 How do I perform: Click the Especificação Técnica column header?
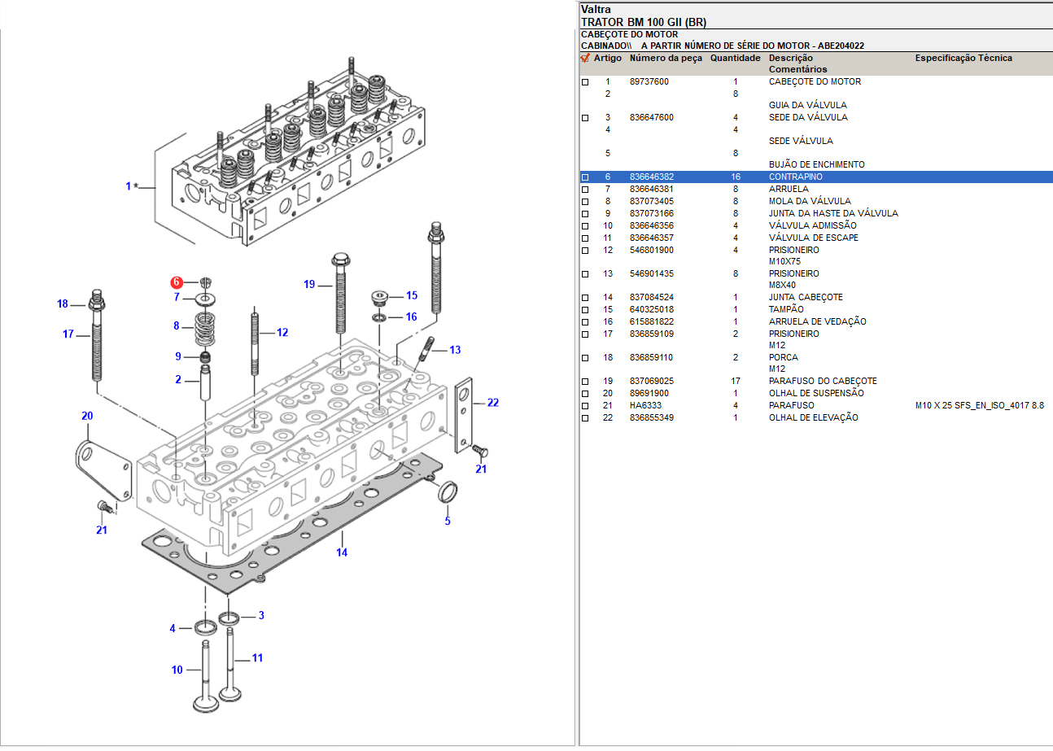(x=963, y=59)
